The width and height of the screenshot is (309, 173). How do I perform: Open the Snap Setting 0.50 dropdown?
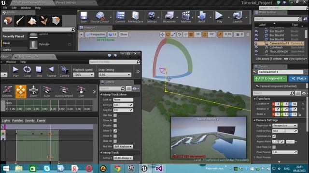coord(114,75)
